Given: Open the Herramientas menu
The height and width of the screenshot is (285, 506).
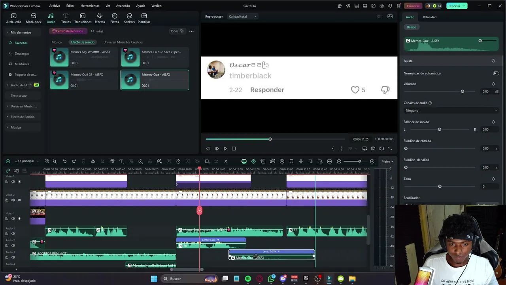Looking at the screenshot, I should pyautogui.click(x=90, y=6).
